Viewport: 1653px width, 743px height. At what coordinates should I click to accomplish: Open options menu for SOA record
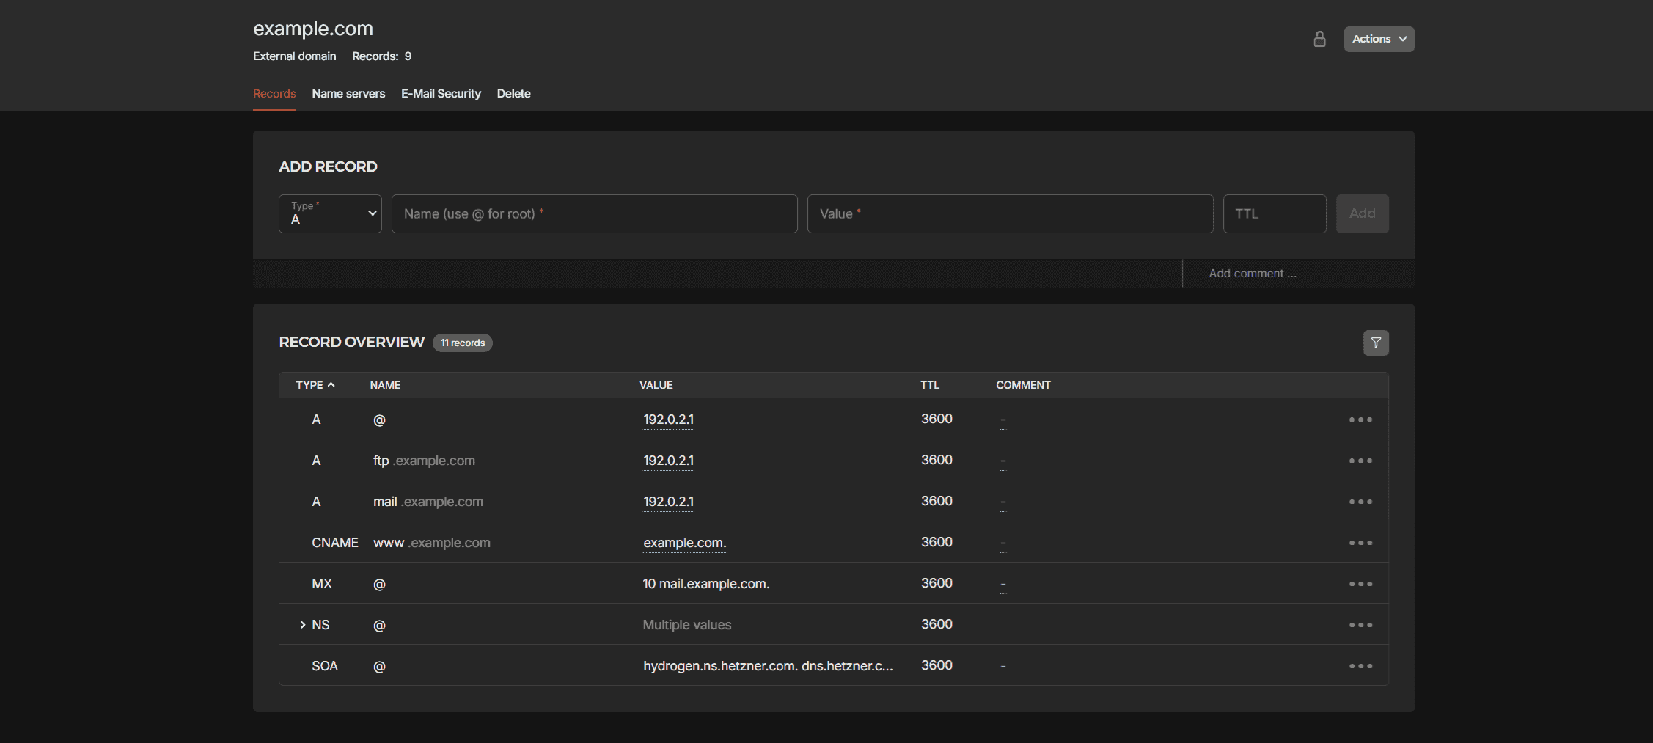click(x=1360, y=666)
